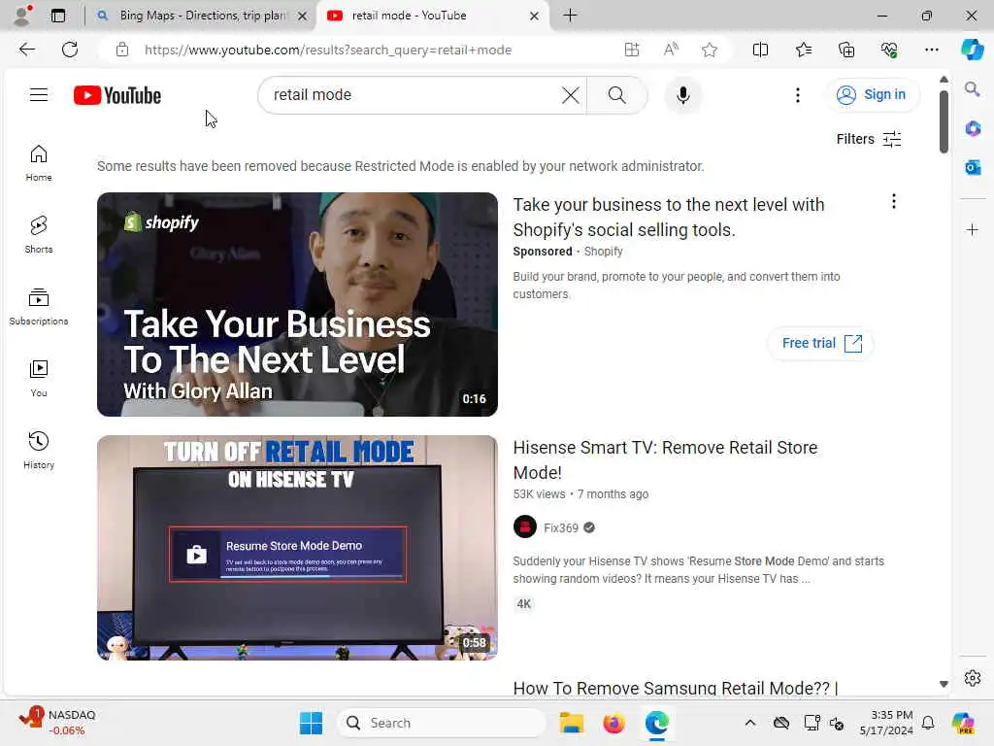Image resolution: width=994 pixels, height=746 pixels.
Task: Close the YouTube tab
Action: point(534,16)
